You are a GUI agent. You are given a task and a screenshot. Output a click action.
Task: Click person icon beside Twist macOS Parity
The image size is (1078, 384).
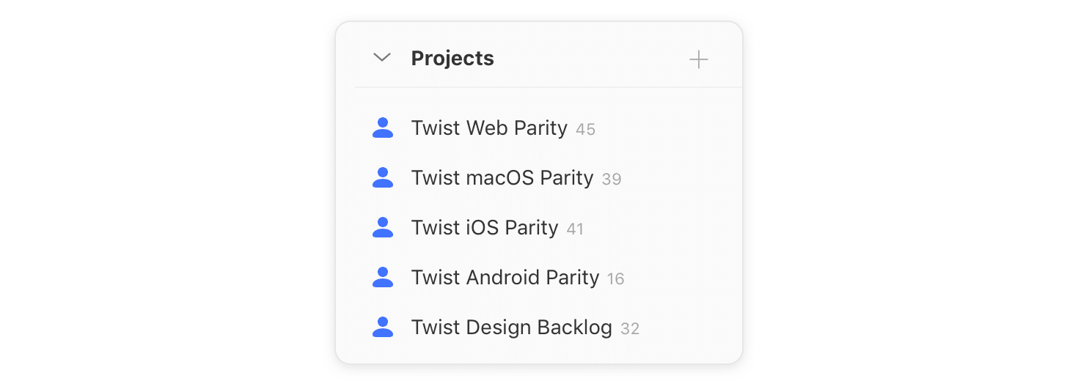click(x=383, y=177)
